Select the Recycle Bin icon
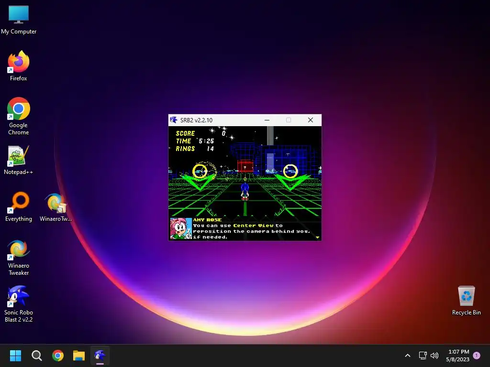490x367 pixels. pyautogui.click(x=466, y=300)
